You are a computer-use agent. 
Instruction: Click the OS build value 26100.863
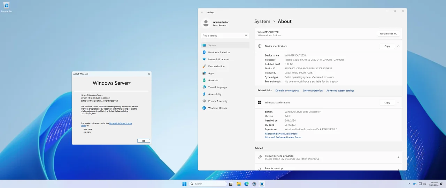click(x=290, y=125)
